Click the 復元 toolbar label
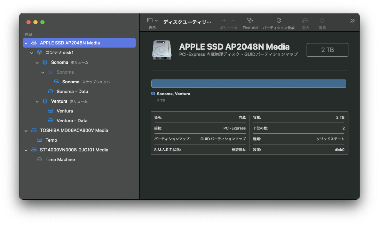Screen dimensions: 379x225 tap(322, 28)
